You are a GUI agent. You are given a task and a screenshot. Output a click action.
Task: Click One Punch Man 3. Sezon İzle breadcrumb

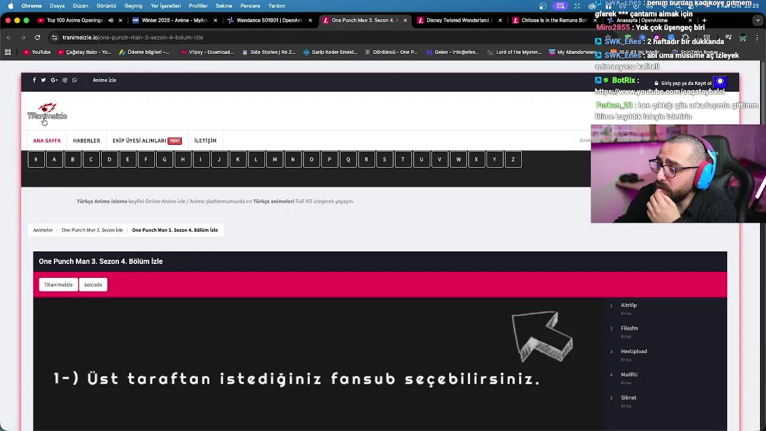(92, 230)
